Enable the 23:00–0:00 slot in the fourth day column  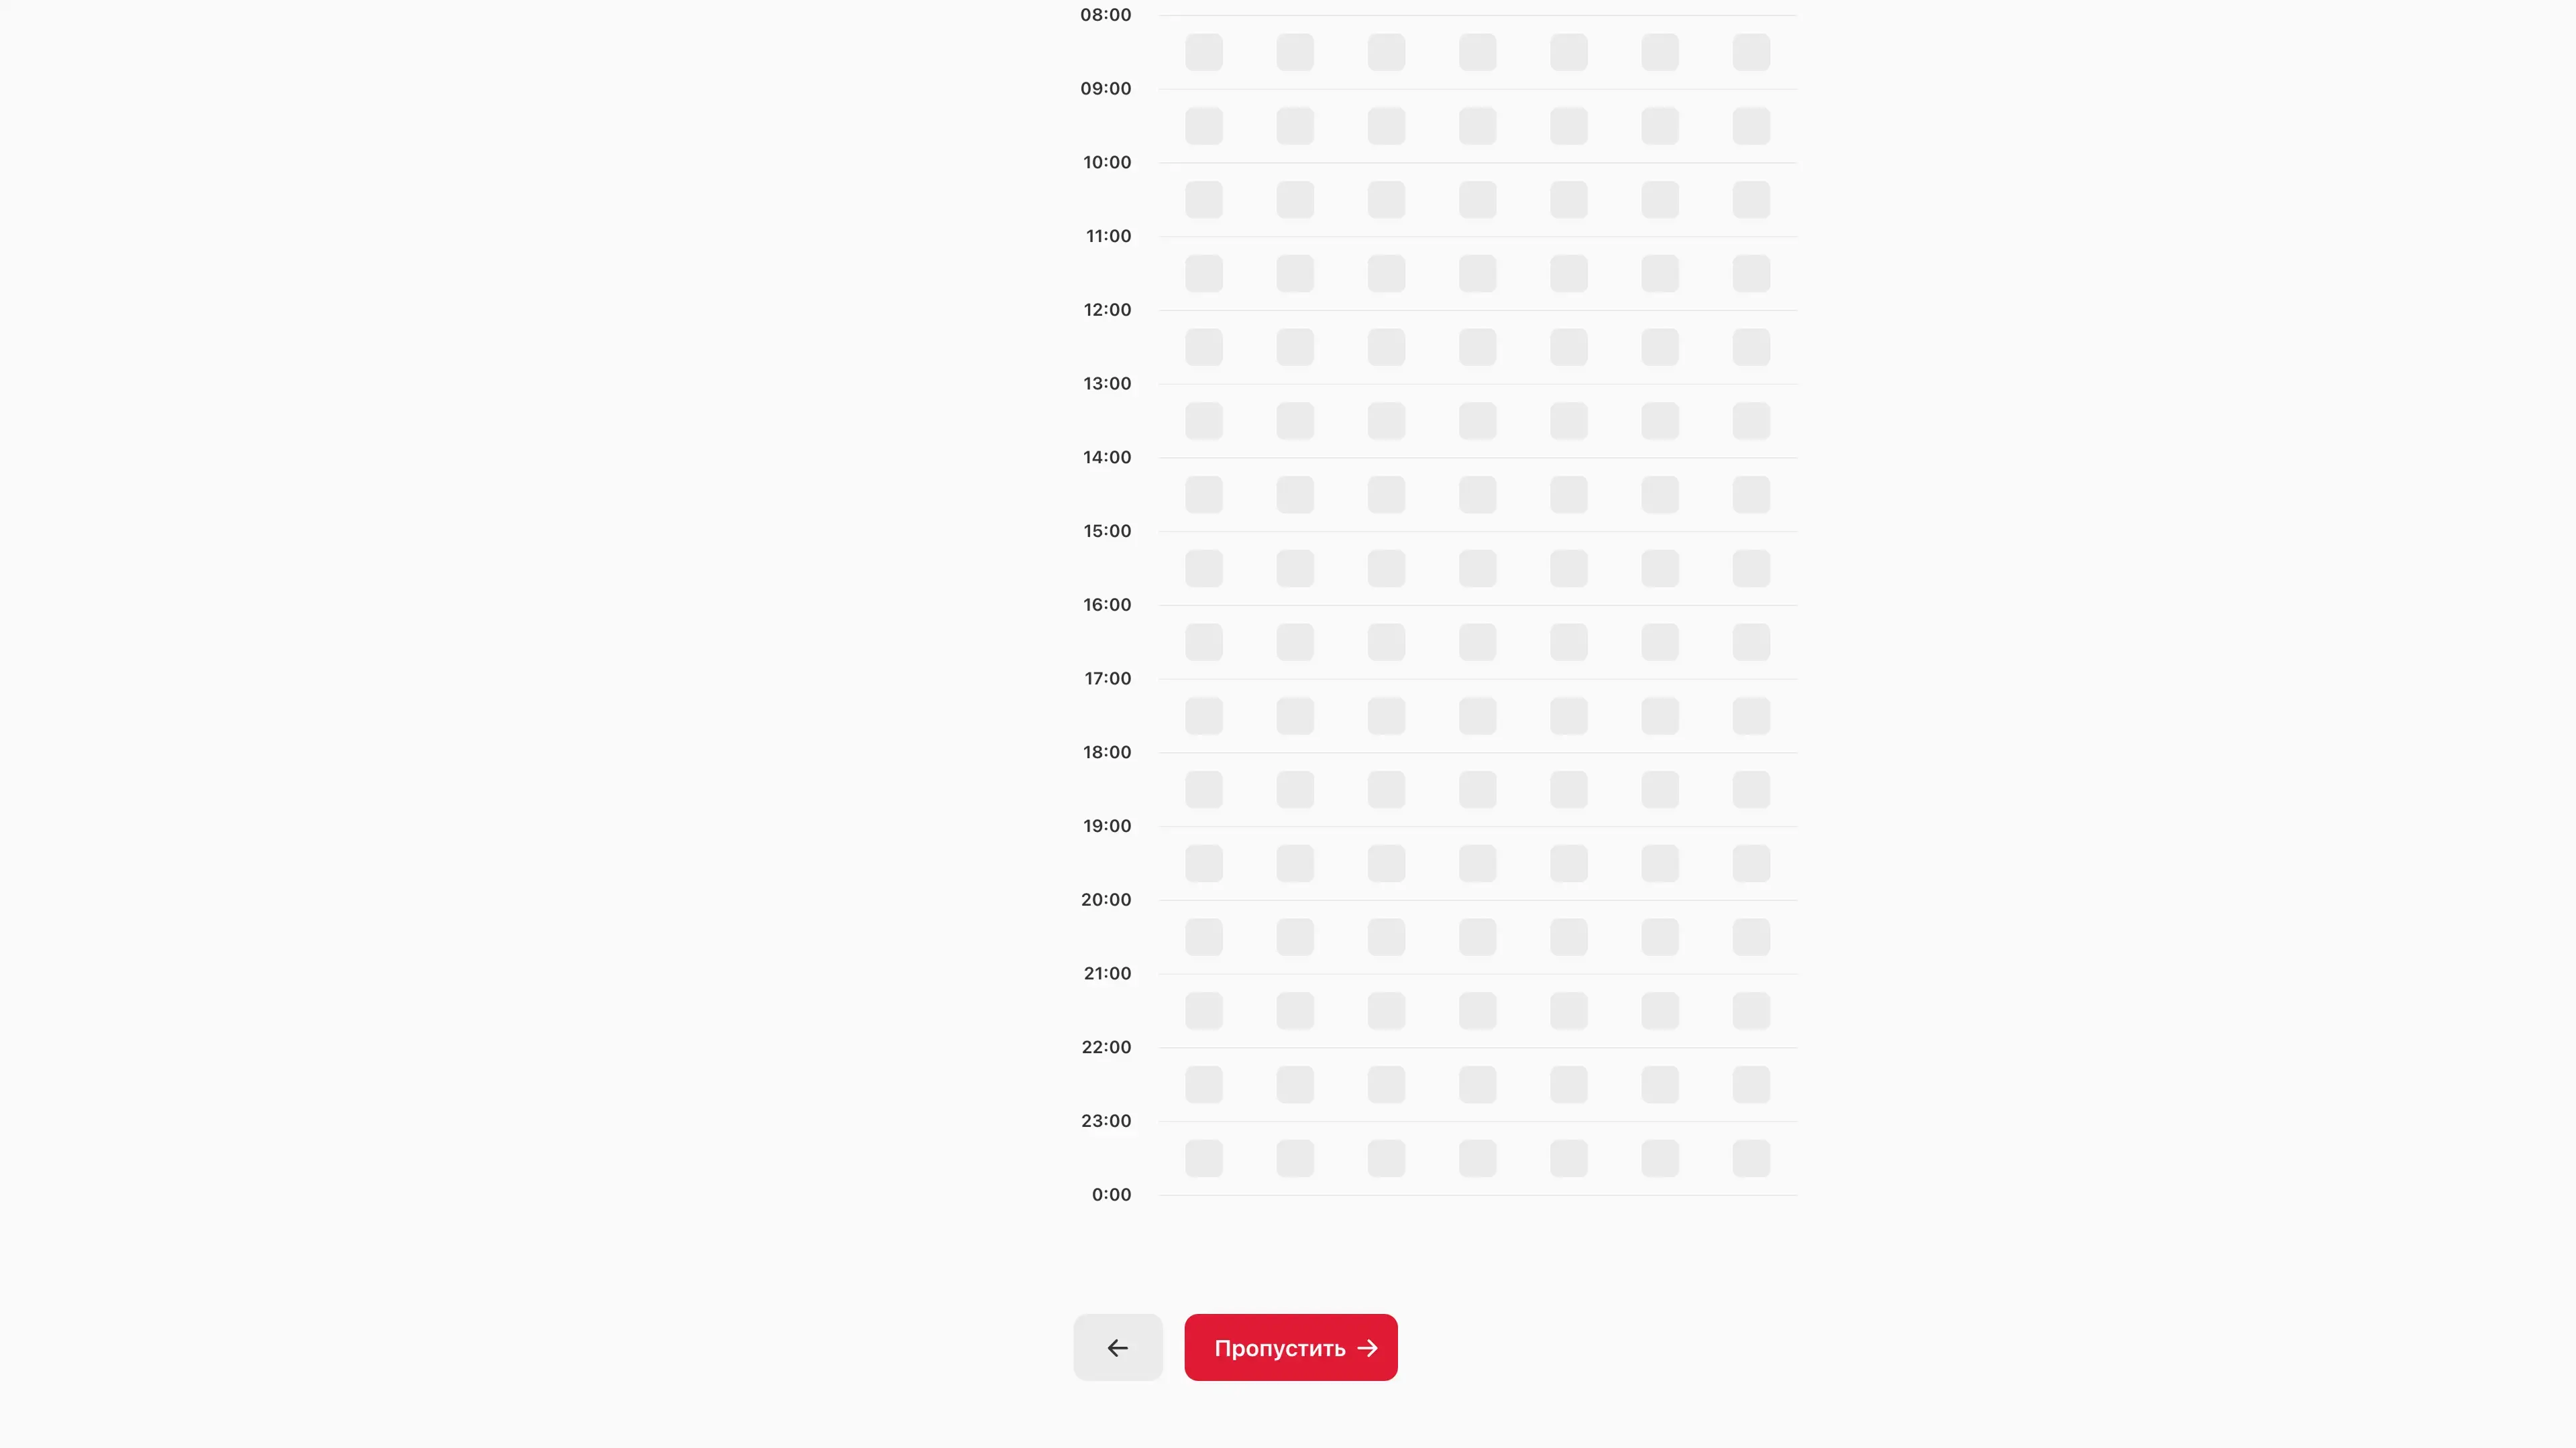pyautogui.click(x=1477, y=1158)
